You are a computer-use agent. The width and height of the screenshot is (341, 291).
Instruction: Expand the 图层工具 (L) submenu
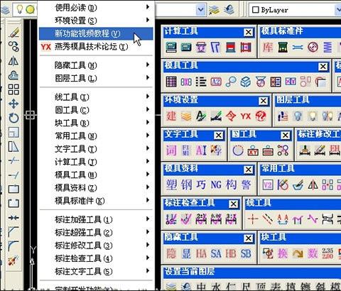tap(96, 78)
